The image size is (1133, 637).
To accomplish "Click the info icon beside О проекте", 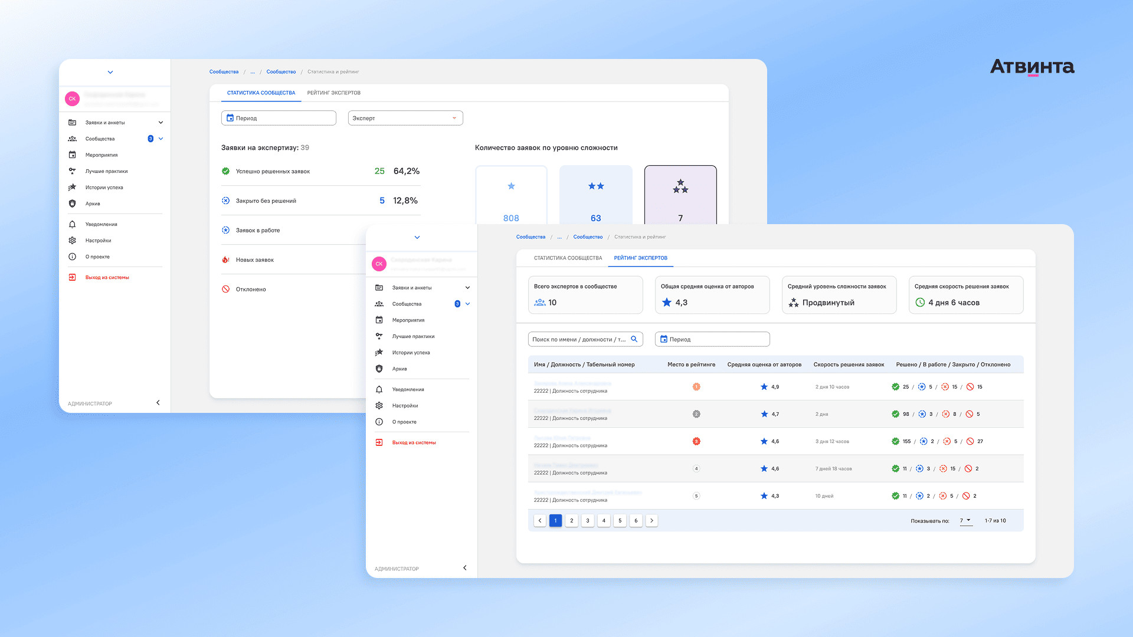I will pos(379,422).
